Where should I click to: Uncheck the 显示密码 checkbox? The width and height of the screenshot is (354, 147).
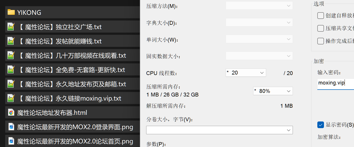tap(321, 125)
